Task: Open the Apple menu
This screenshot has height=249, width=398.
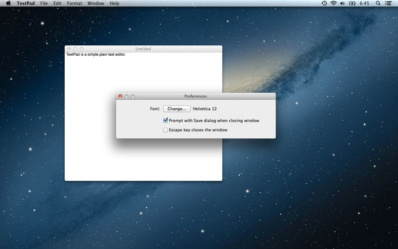Action: tap(8, 3)
